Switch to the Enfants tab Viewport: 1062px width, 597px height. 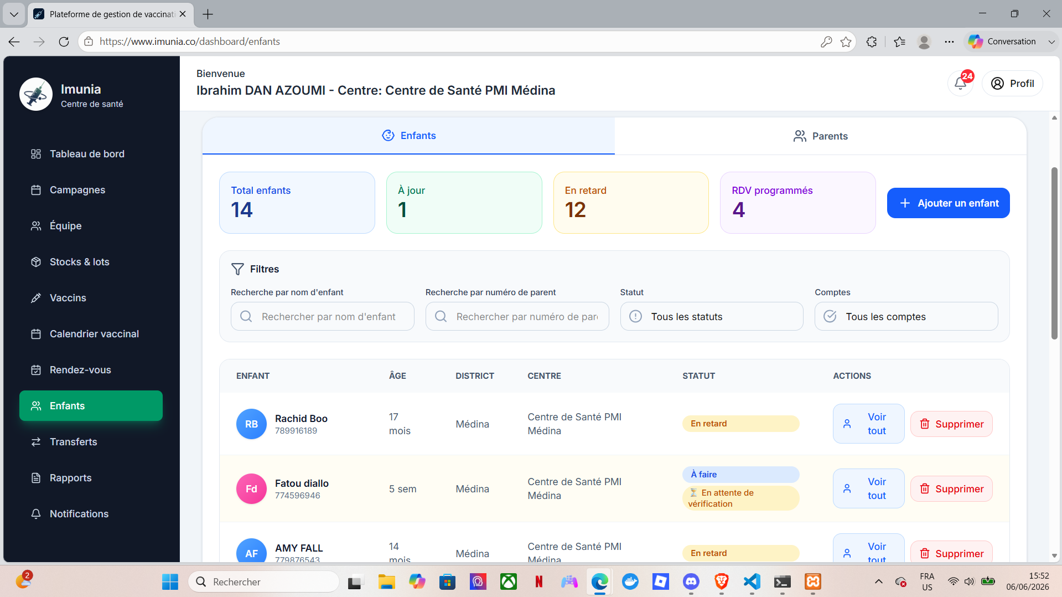408,136
